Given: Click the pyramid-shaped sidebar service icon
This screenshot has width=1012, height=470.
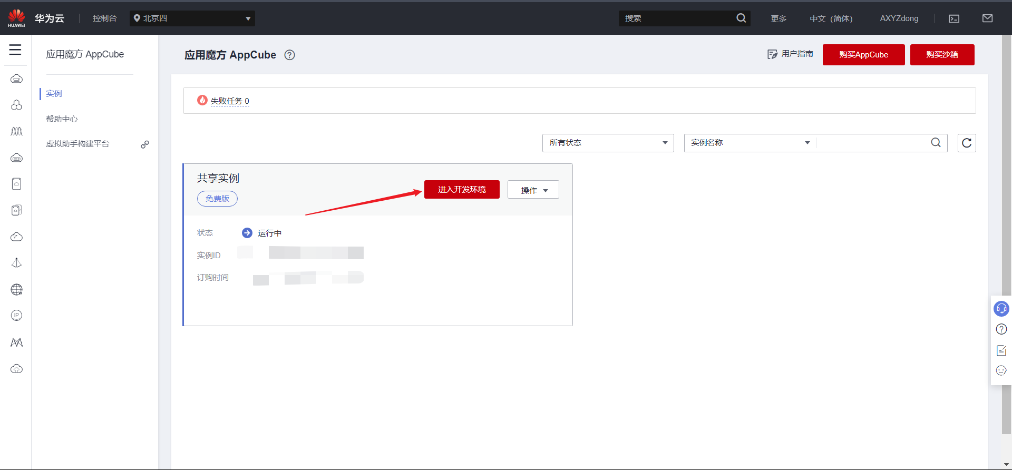Looking at the screenshot, I should point(16,263).
